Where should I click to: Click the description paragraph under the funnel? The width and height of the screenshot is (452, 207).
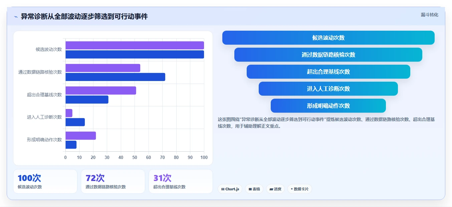[326, 123]
